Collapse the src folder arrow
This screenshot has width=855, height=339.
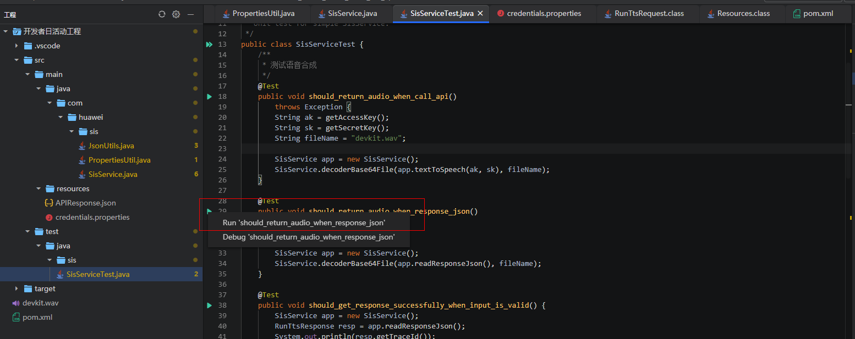pyautogui.click(x=17, y=60)
